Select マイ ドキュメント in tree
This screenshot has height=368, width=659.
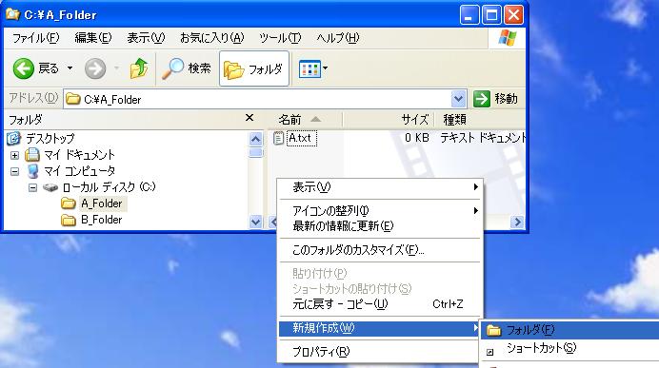pyautogui.click(x=79, y=155)
